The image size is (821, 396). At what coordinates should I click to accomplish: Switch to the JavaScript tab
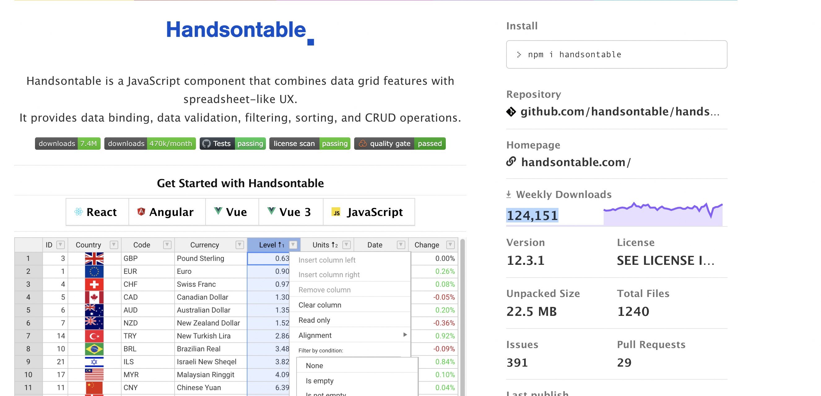point(369,212)
